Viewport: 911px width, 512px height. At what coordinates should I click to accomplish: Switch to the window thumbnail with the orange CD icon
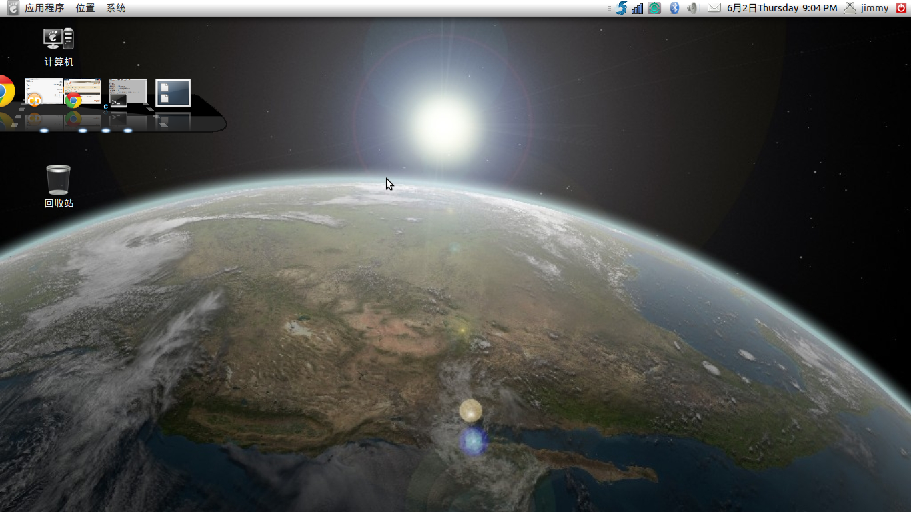click(x=43, y=92)
